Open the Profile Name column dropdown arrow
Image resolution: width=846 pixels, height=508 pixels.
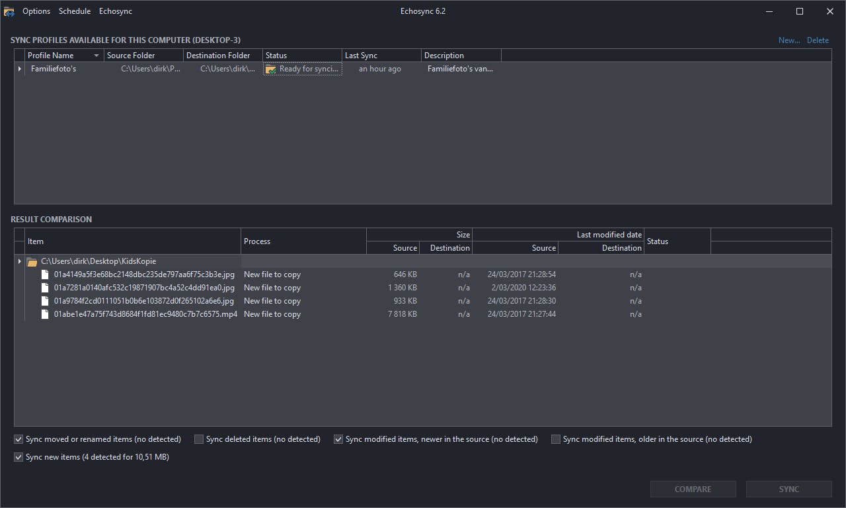click(96, 56)
